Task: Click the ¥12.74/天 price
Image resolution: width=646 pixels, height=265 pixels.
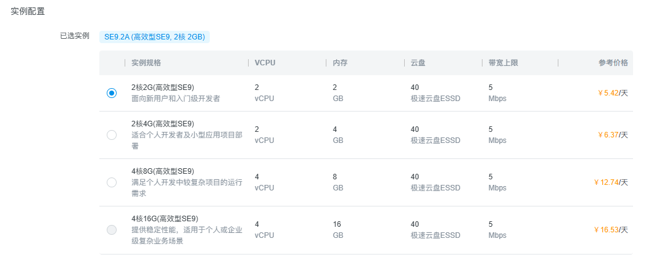Action: point(610,182)
